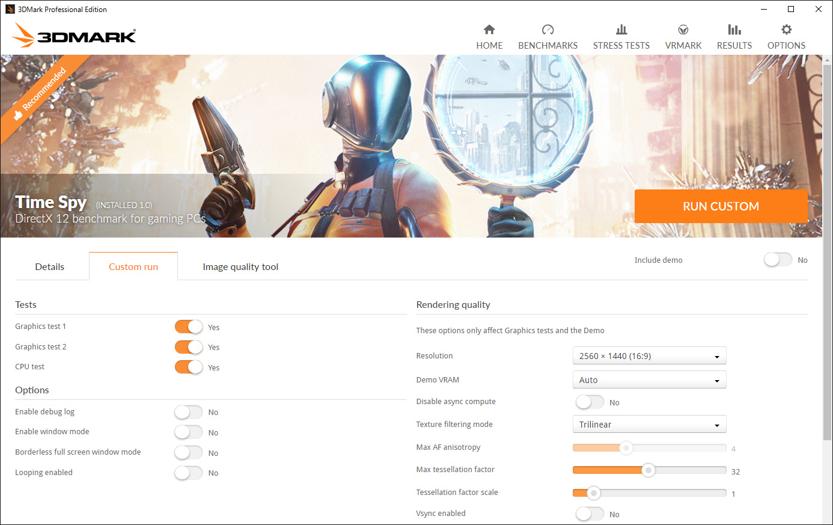Click the Tessellation factor scale slider handle
833x525 pixels.
click(x=593, y=493)
